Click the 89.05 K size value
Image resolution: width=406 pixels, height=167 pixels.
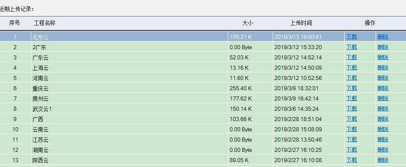pos(239,160)
